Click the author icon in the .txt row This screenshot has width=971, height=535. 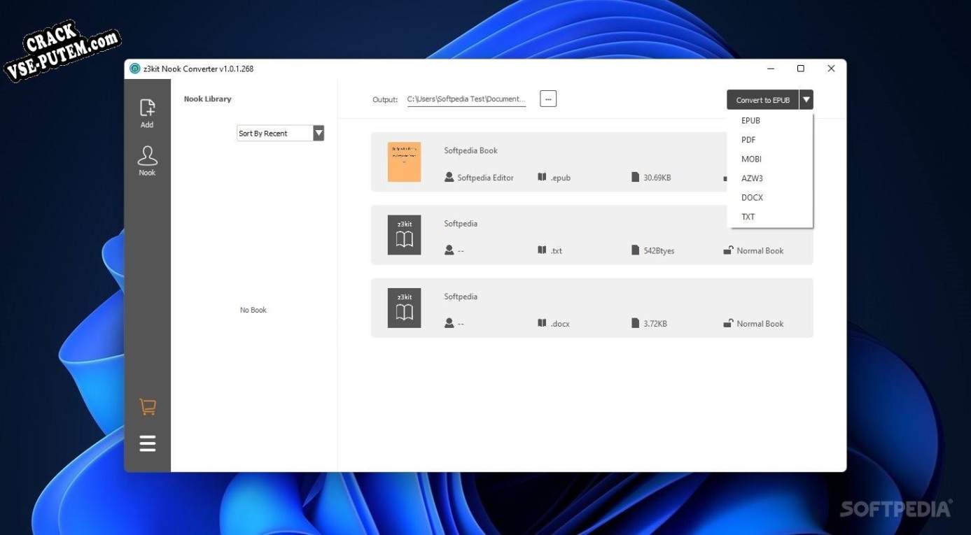[449, 250]
